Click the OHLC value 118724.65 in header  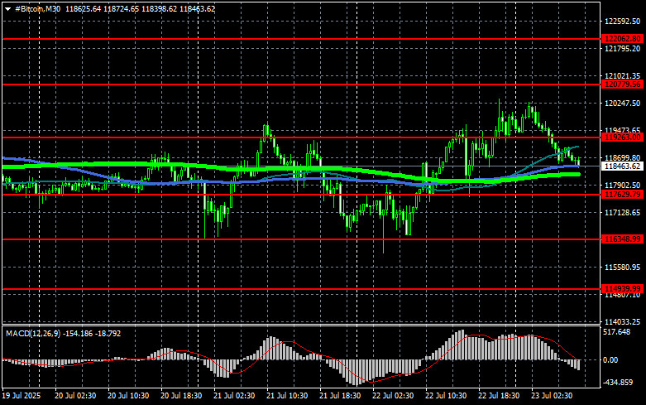click(x=121, y=8)
